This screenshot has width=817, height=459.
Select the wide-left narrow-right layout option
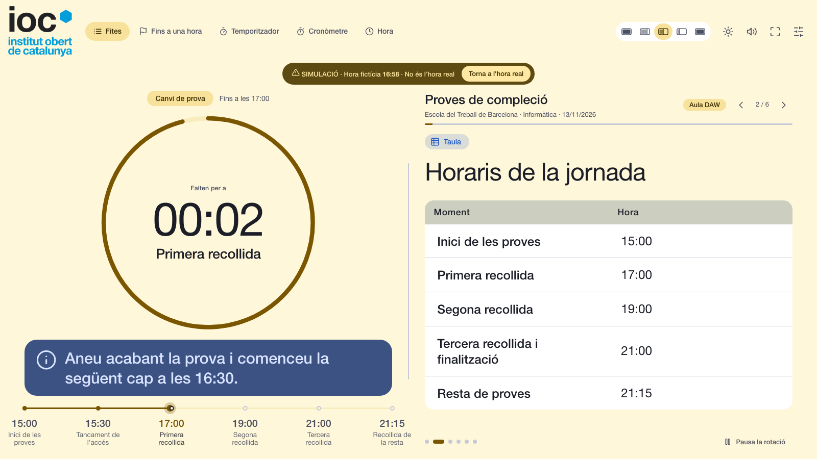645,32
